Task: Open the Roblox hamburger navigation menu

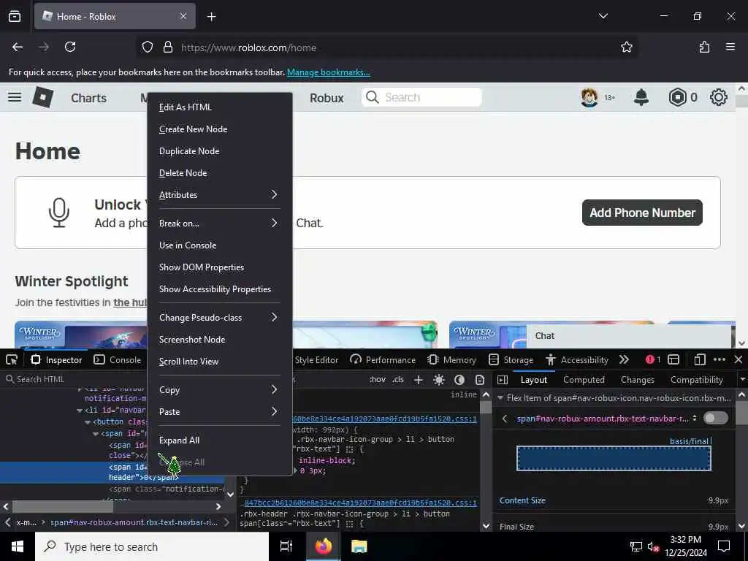Action: pos(15,97)
